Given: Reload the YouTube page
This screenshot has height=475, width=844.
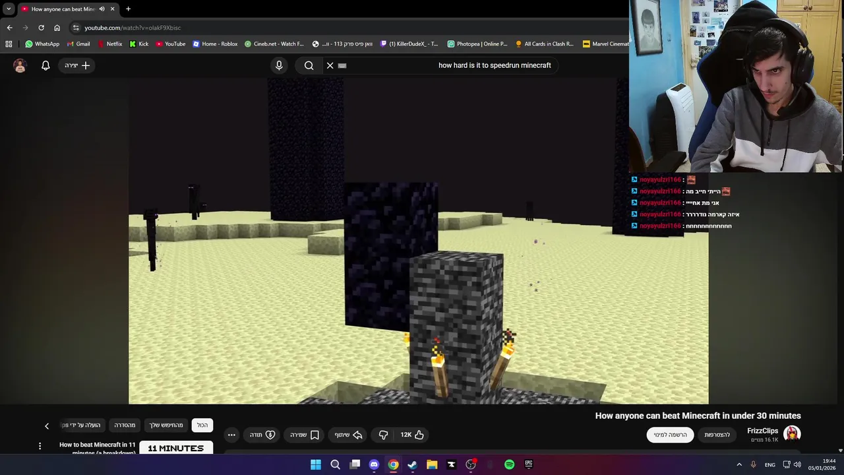Looking at the screenshot, I should click(x=41, y=28).
